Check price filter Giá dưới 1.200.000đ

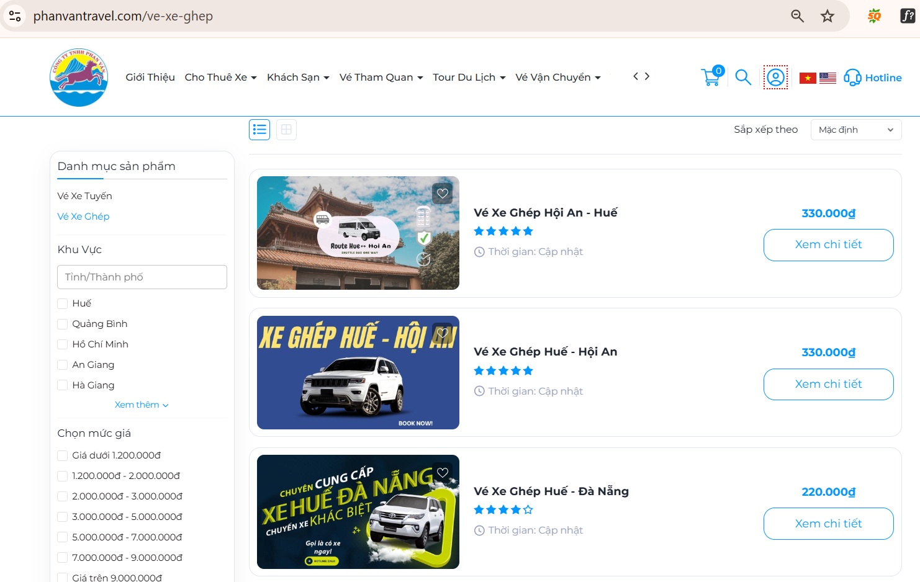pyautogui.click(x=62, y=455)
